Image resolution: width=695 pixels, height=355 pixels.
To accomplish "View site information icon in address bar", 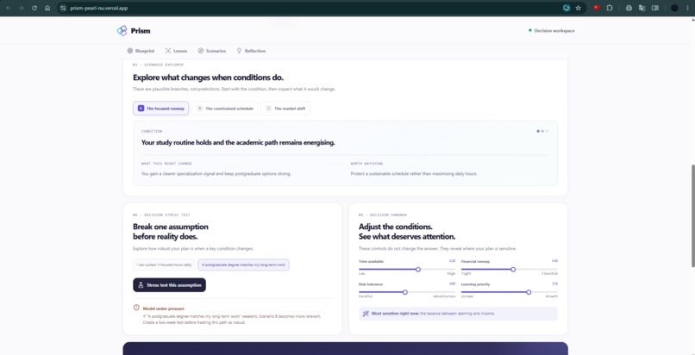I will coord(63,8).
